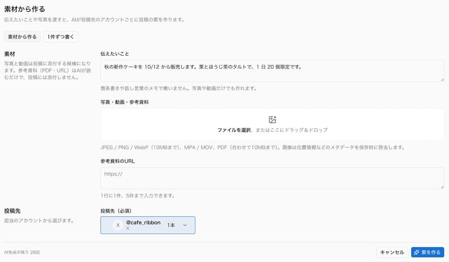Click the 素材から作る page heading

tap(24, 9)
